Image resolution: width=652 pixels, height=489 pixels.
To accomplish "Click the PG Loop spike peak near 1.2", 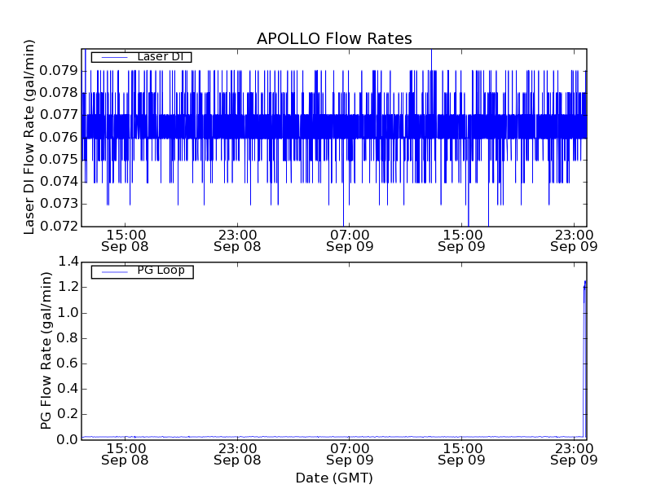I will tap(584, 283).
